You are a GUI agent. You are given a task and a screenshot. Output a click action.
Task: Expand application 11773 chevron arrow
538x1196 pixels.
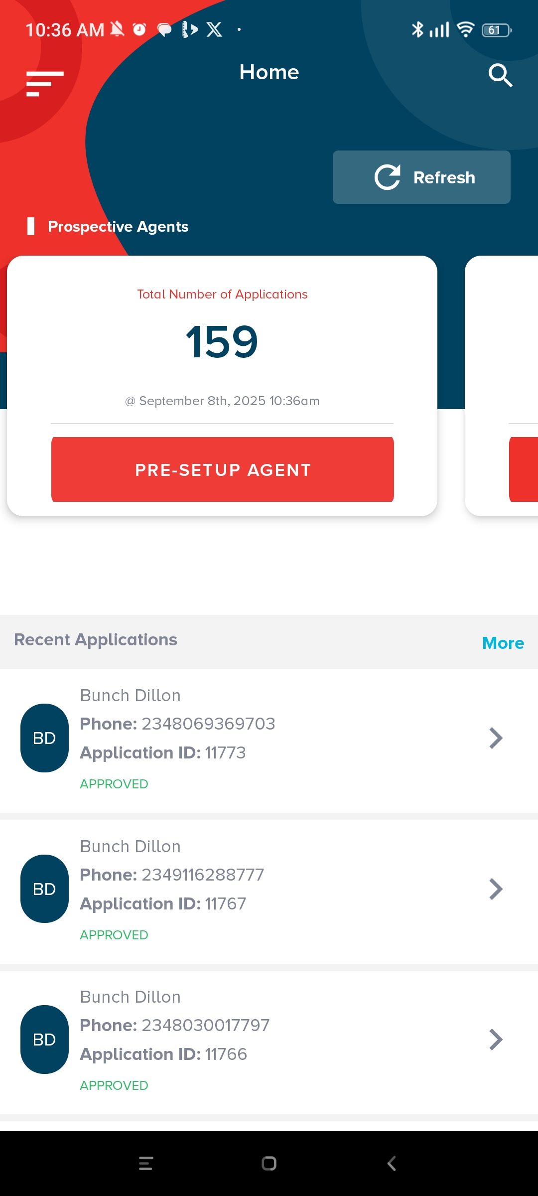(496, 738)
